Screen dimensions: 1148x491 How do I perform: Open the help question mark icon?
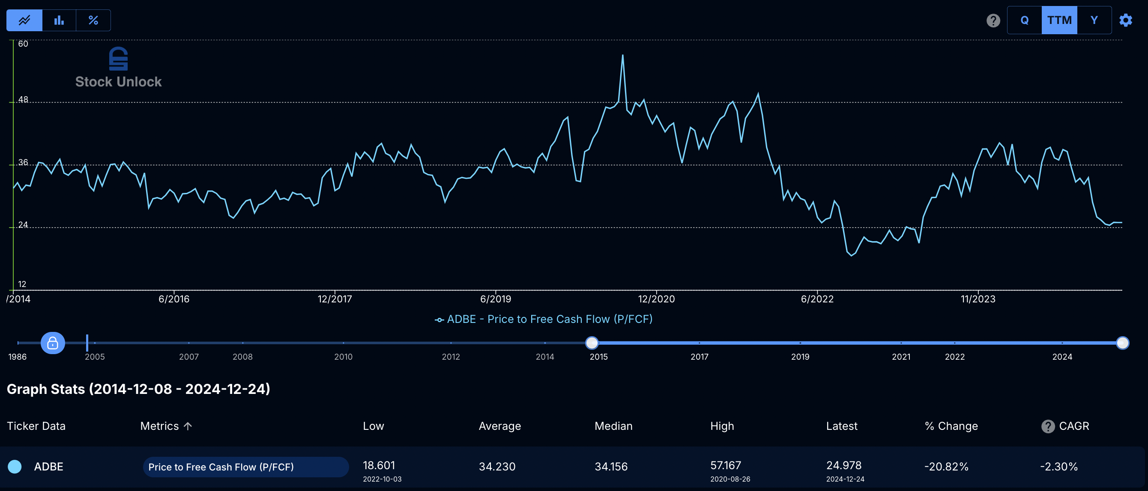click(993, 21)
